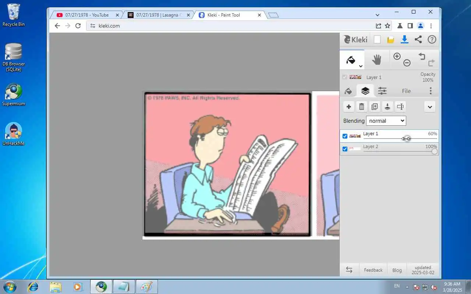Toggle visibility of Layer 1
Viewport: 471px width, 294px height.
[345, 136]
